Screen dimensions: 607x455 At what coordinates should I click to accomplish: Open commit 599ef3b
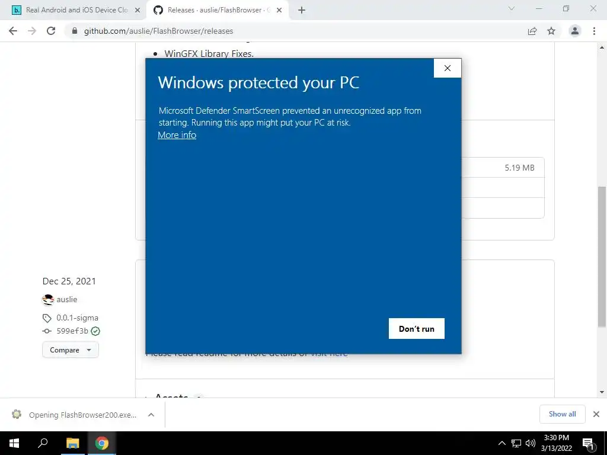(x=72, y=331)
